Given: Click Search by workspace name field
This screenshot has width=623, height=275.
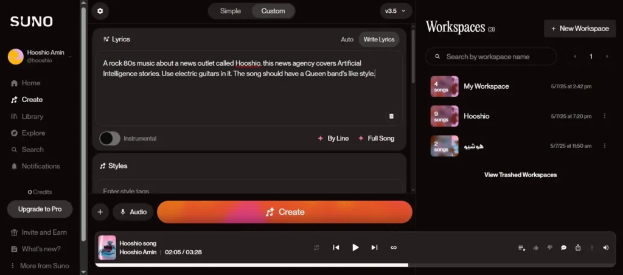Looking at the screenshot, I should click(491, 57).
